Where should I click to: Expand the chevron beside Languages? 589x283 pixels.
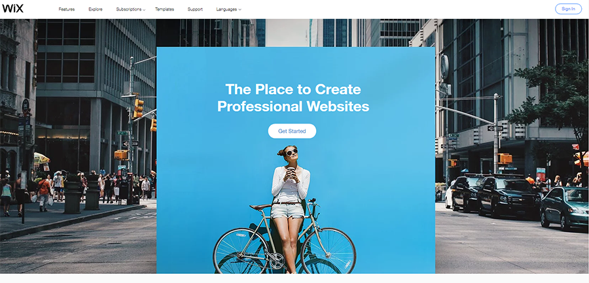tap(240, 10)
